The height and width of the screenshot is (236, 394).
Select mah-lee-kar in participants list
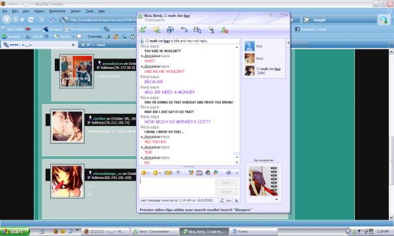[x=264, y=70]
